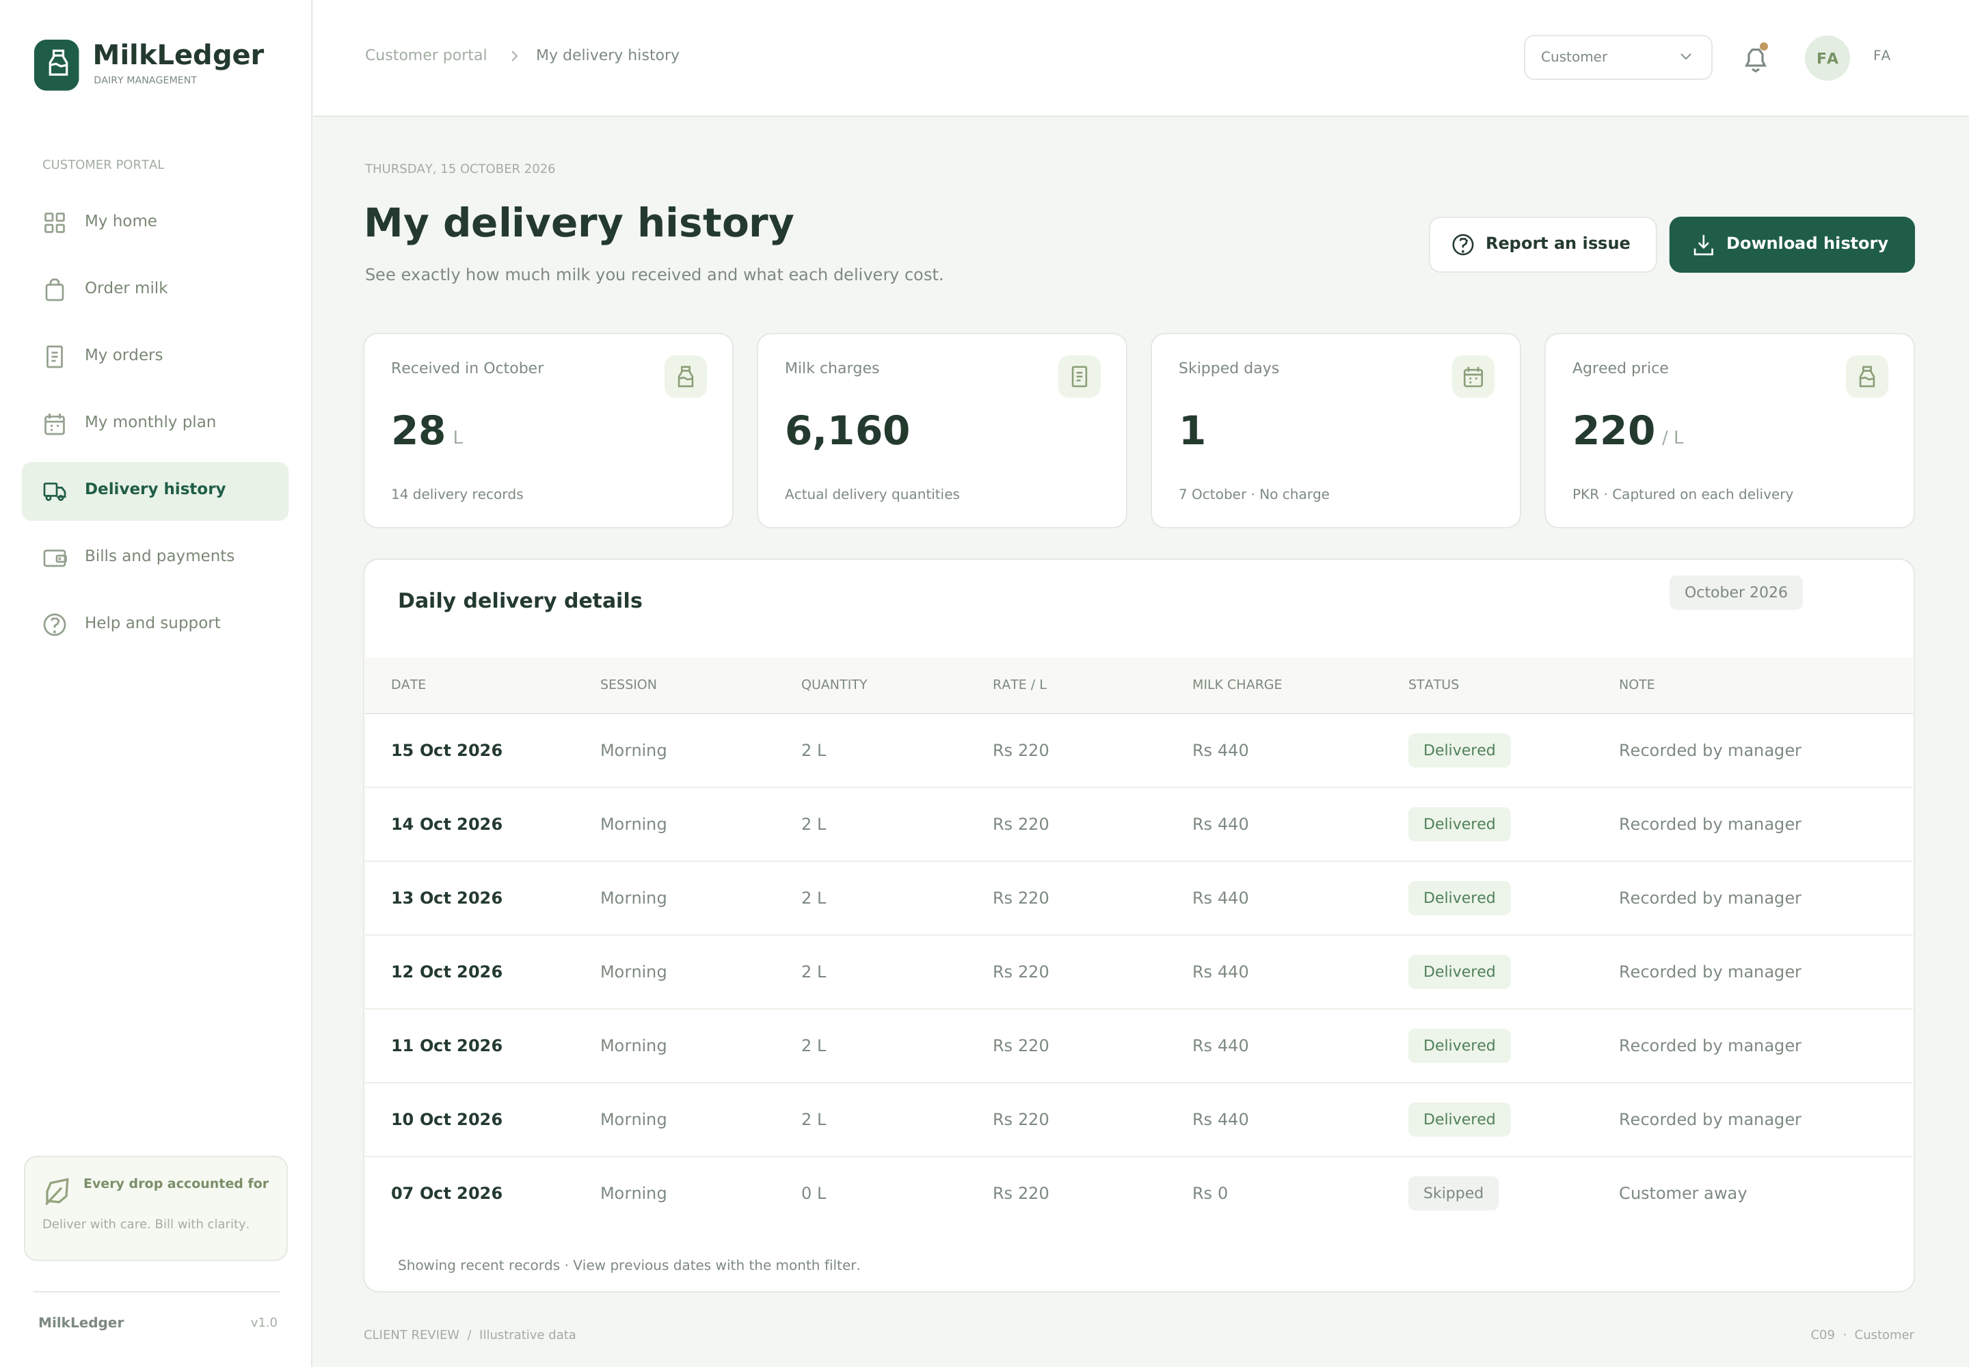Click the My monthly plan calendar icon
Image resolution: width=1969 pixels, height=1367 pixels.
(55, 424)
